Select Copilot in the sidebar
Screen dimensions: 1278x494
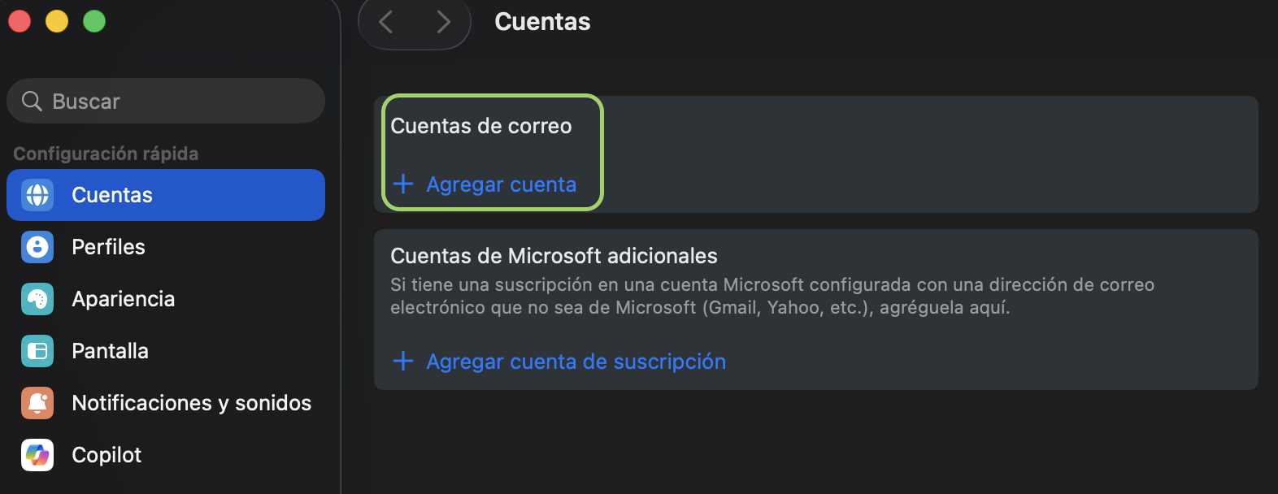coord(166,455)
